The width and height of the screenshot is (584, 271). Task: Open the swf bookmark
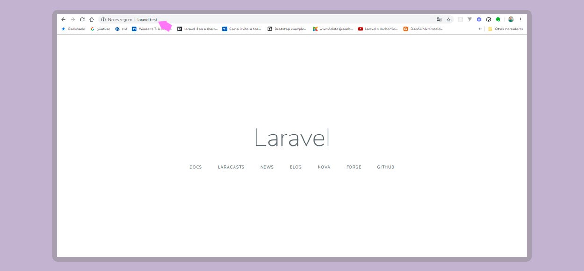[x=121, y=29]
